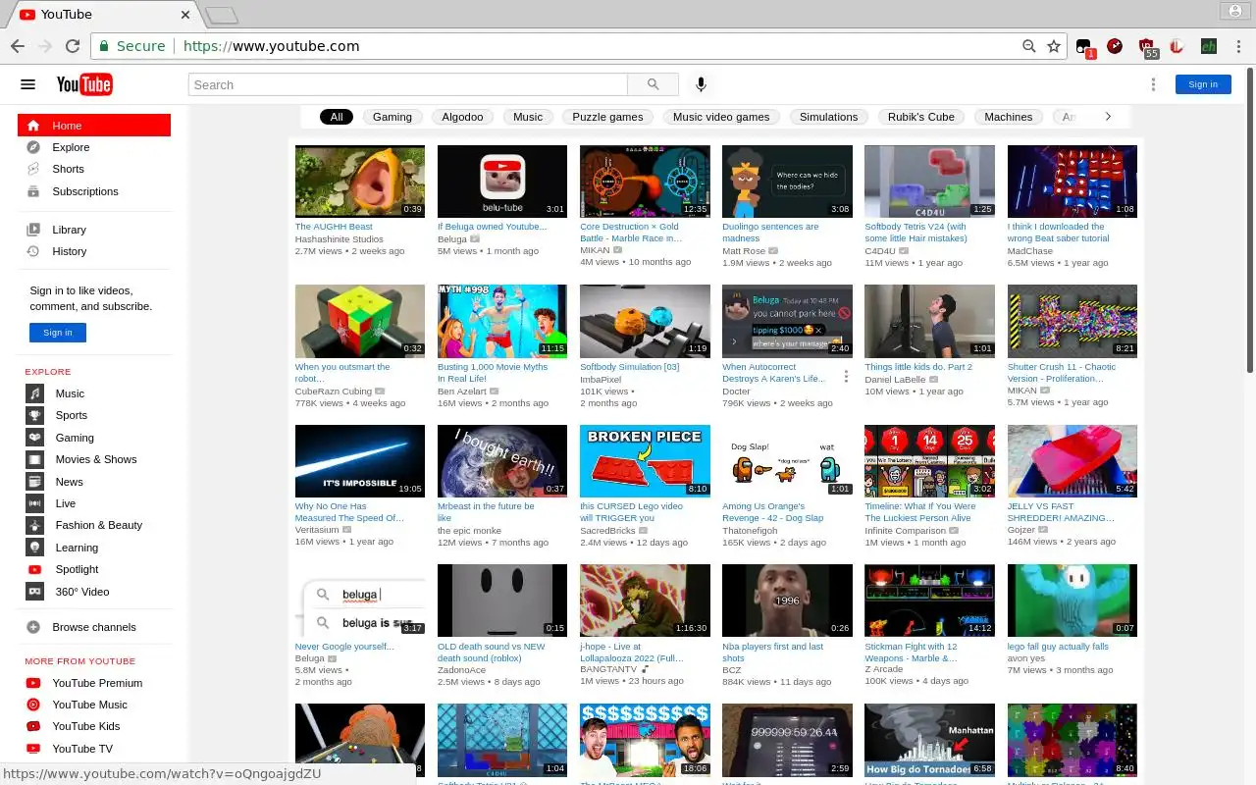
Task: Open browser zoom magnifier icon
Action: (1028, 46)
